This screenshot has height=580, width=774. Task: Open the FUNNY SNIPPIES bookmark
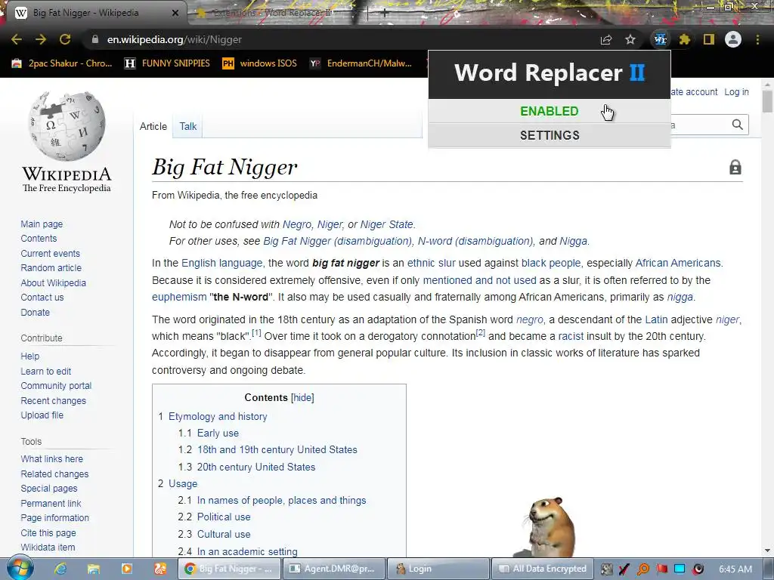click(167, 63)
